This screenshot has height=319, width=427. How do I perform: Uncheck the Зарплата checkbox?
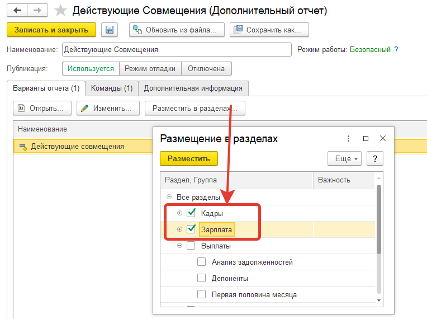click(191, 229)
